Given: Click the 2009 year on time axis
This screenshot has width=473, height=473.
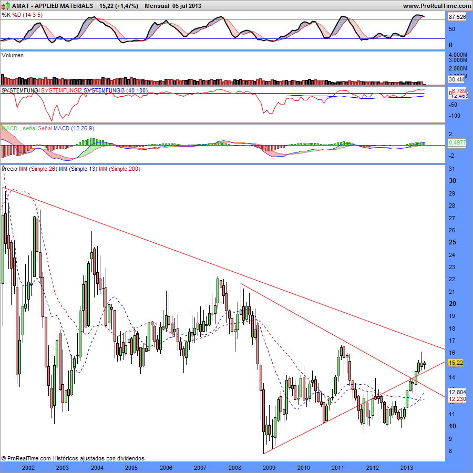Looking at the screenshot, I should point(269,468).
